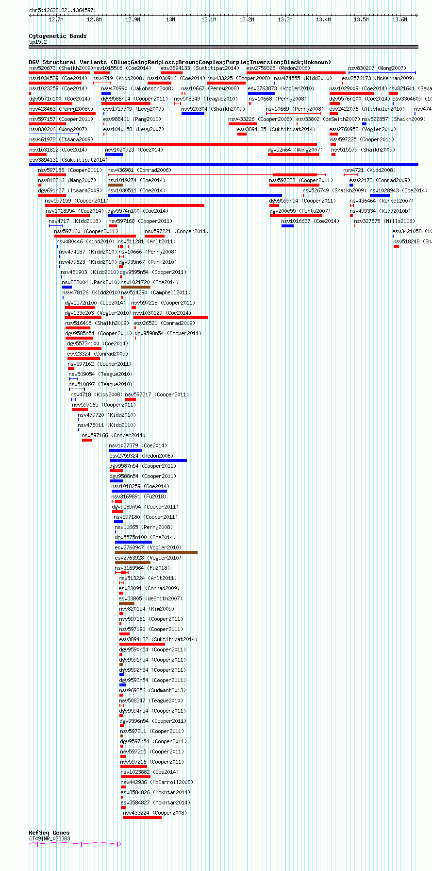The width and height of the screenshot is (432, 871).
Task: Click the esv2763873 (Vogler2010) label
Action: [281, 88]
